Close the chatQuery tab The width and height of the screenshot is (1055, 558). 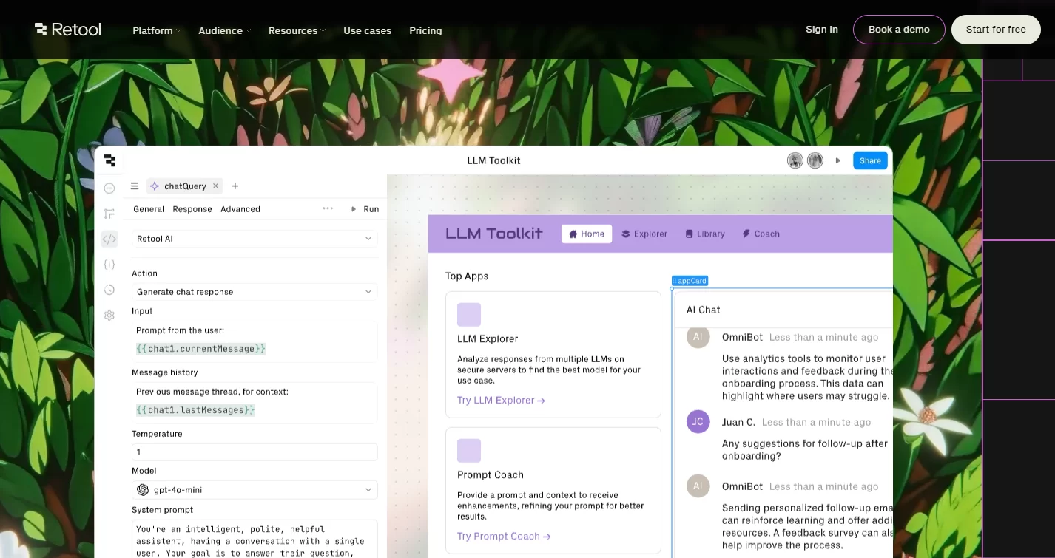[216, 186]
